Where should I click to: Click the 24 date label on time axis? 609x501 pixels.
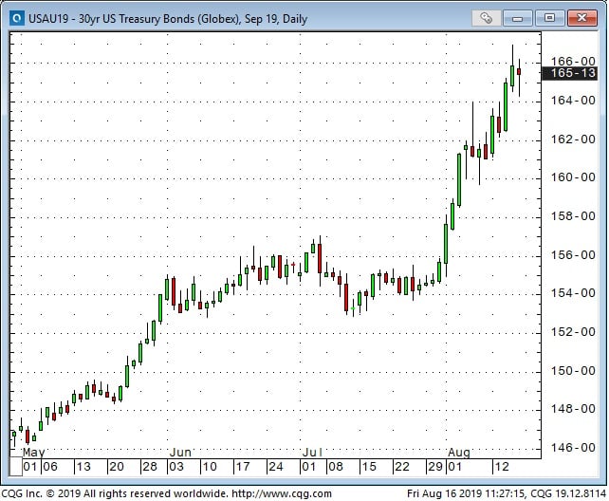(x=276, y=467)
